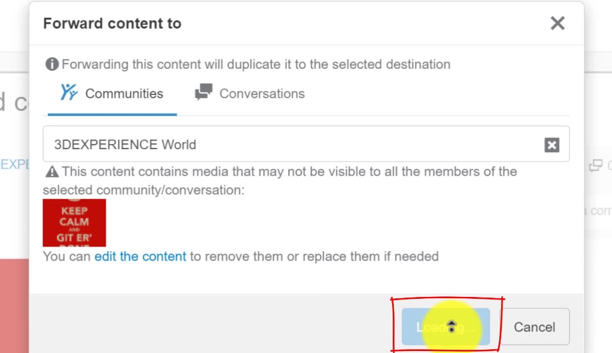Click the warning triangle icon
Viewport: 612px width, 353px height.
click(52, 172)
